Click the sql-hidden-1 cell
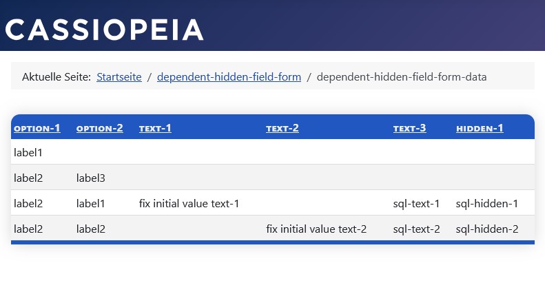This screenshot has width=545, height=283. point(487,204)
